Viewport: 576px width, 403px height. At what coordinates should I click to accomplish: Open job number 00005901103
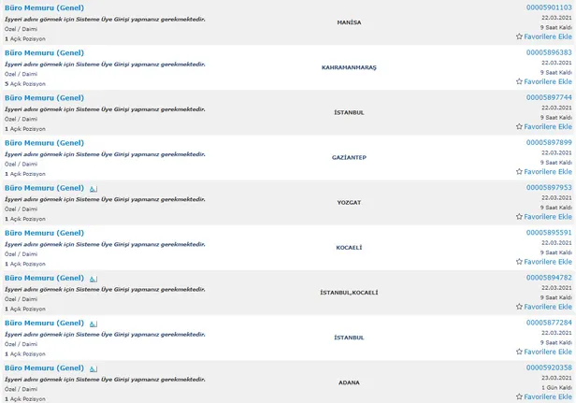[549, 7]
